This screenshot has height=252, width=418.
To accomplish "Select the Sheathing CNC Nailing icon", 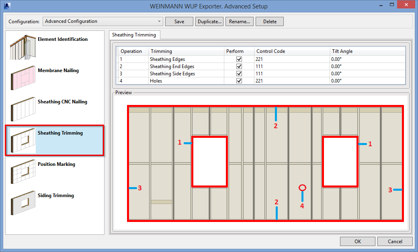I will click(x=23, y=109).
